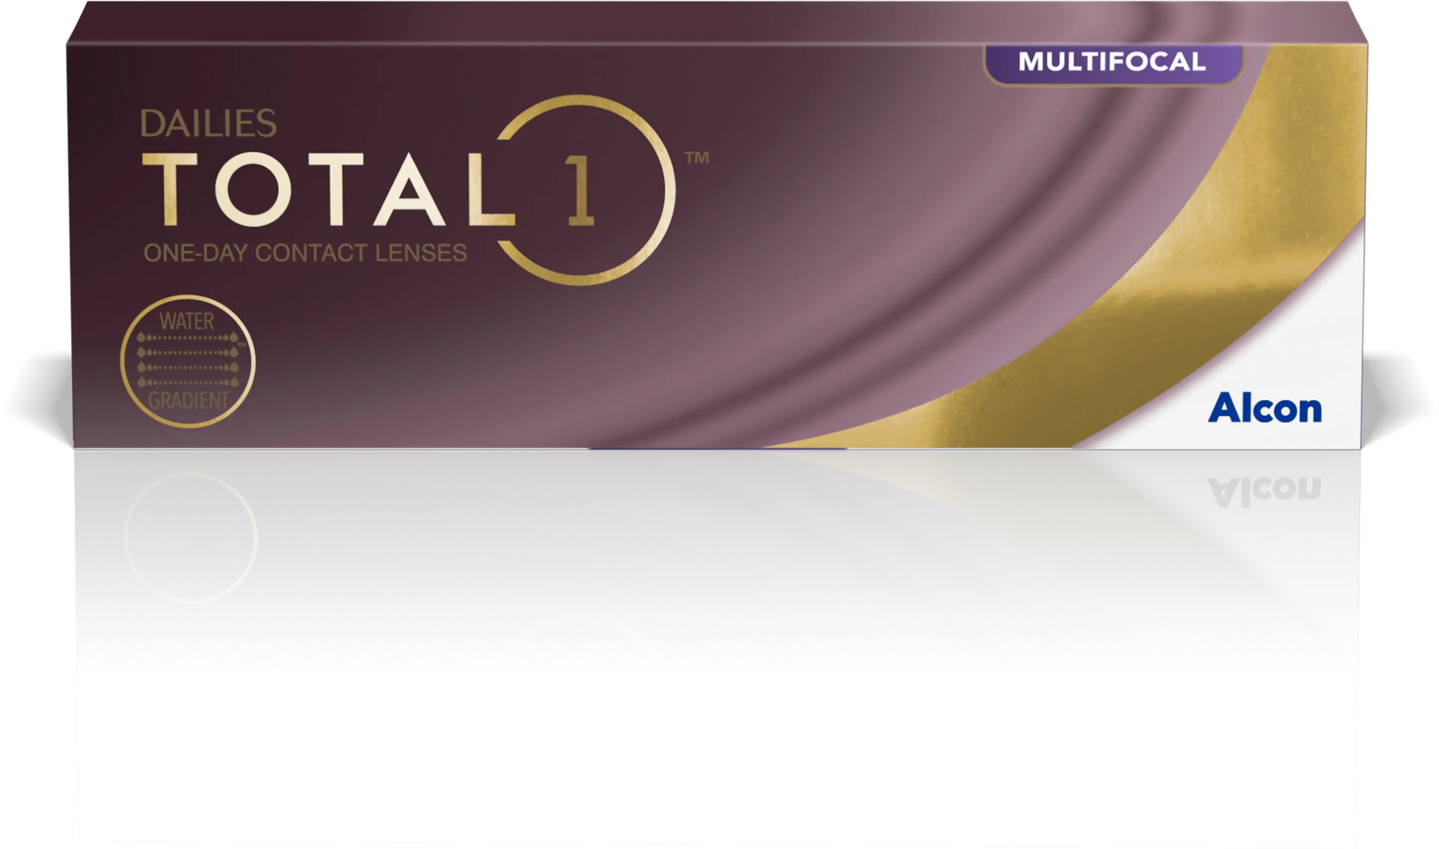Click the ONE-DAY CONTACT LENSES text
This screenshot has width=1439, height=849.
305,253
